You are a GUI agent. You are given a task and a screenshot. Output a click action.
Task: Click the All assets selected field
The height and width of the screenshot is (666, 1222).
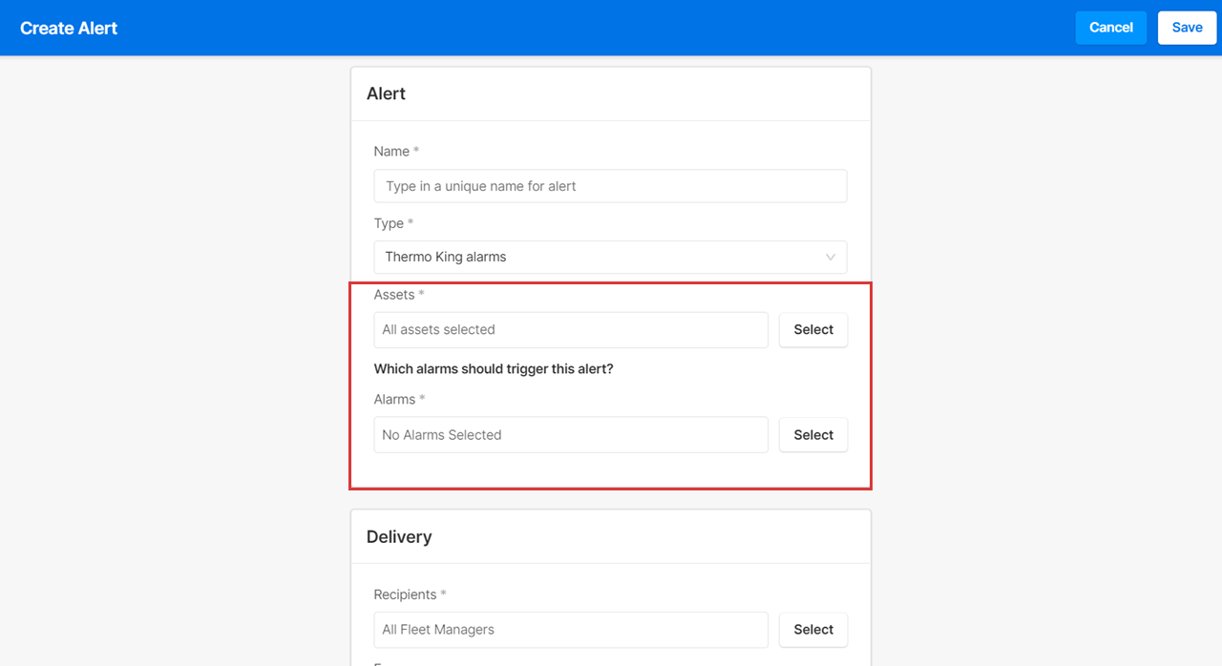pos(570,329)
